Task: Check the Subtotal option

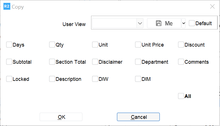Action: pos(9,62)
